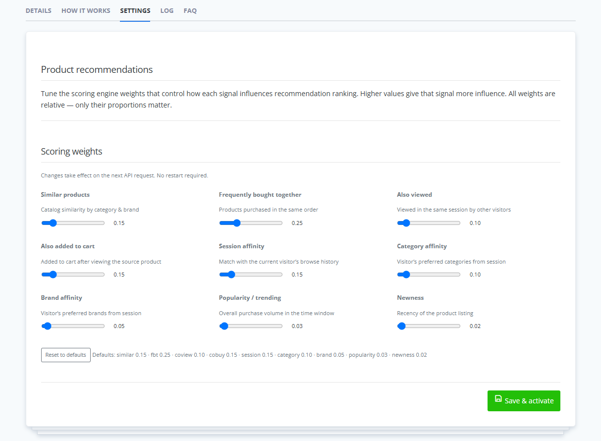601x441 pixels.
Task: Click the Similar products value 0.15
Action: click(x=119, y=223)
